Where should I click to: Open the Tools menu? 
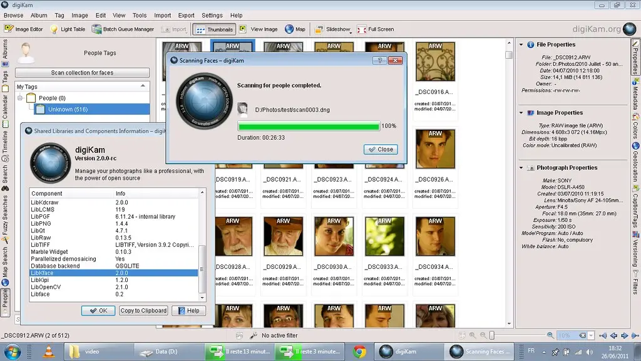tap(139, 15)
